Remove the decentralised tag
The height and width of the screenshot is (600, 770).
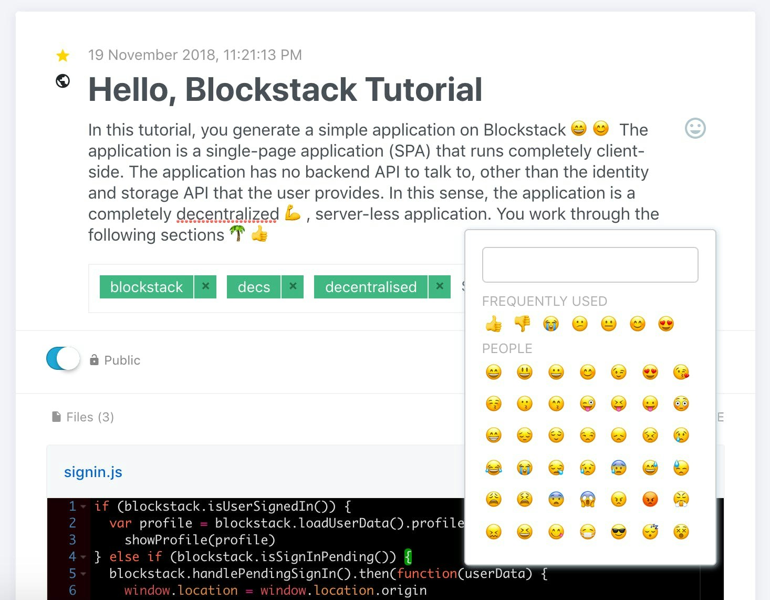[x=440, y=287]
